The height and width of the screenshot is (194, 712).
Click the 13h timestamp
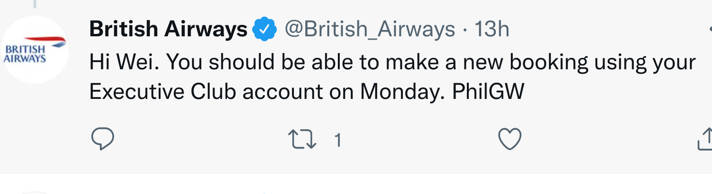click(x=492, y=30)
